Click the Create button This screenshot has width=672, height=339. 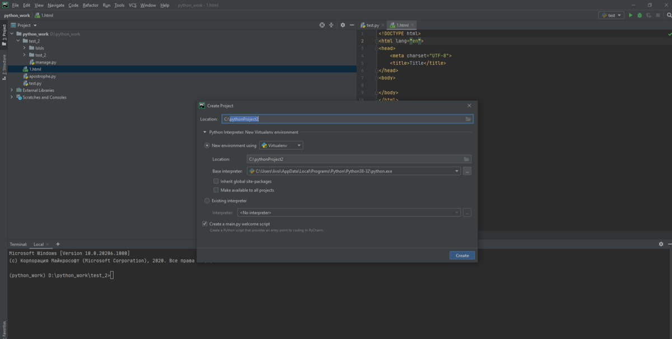(462, 256)
